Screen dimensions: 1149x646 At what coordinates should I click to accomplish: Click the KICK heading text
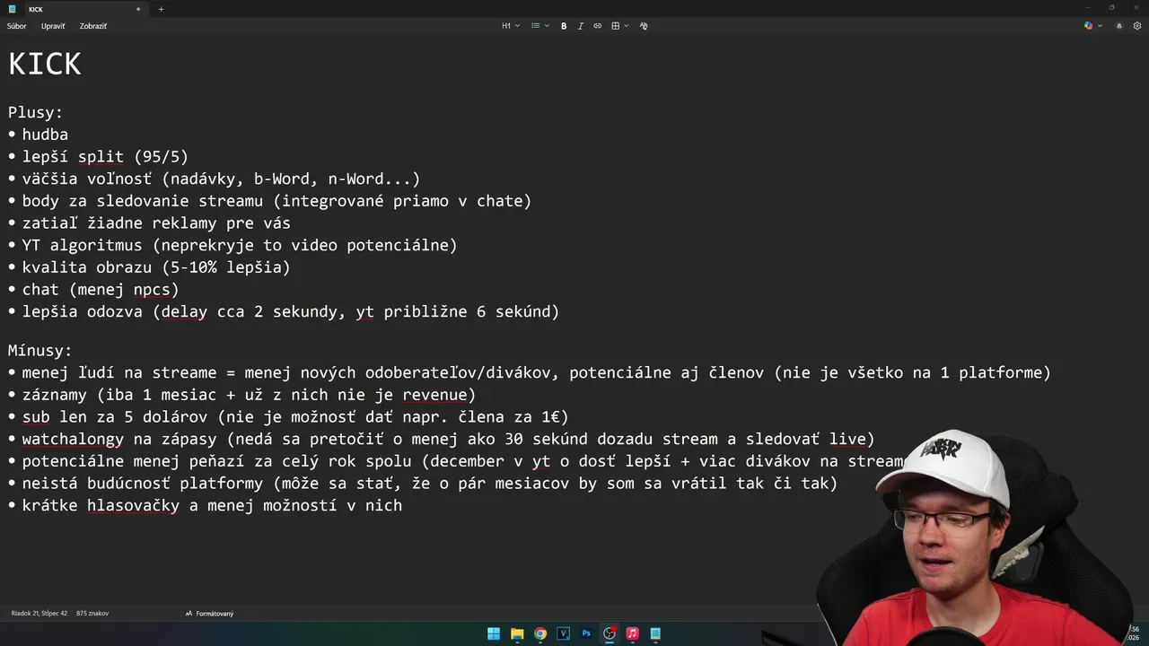[45, 65]
